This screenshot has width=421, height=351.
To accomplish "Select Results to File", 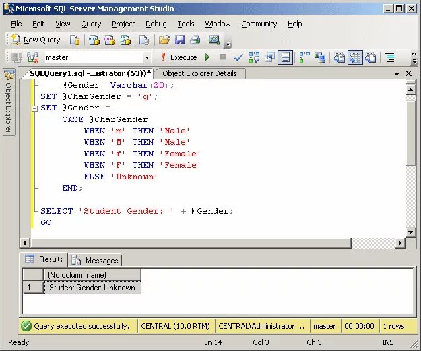I will click(x=370, y=57).
